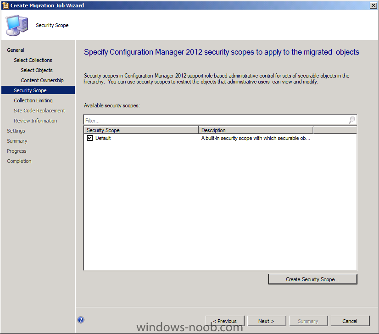Open the Collection Limiting step

33,100
